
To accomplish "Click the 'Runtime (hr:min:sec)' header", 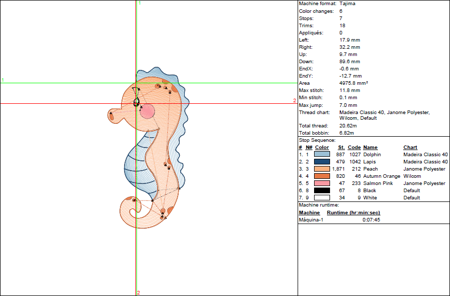I will [x=354, y=213].
